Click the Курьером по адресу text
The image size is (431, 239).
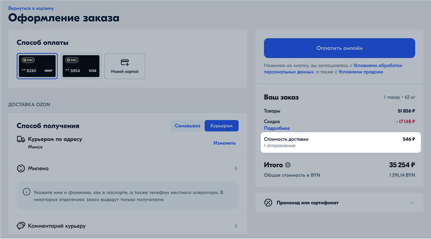pyautogui.click(x=55, y=139)
